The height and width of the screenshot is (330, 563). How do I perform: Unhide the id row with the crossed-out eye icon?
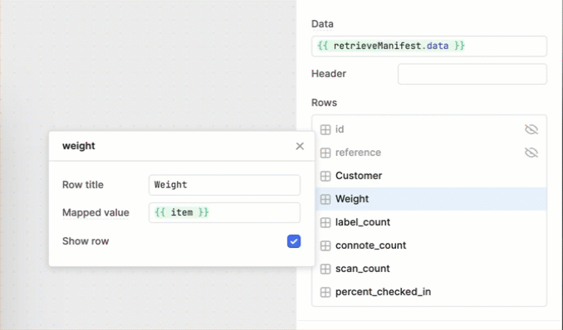[531, 129]
